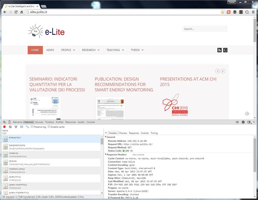Screen dimensions: 258x200
Task: Click the e-Lite logo
Action: point(46,31)
